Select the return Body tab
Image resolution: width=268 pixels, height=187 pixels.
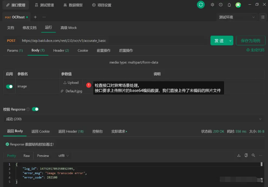tap(15, 131)
